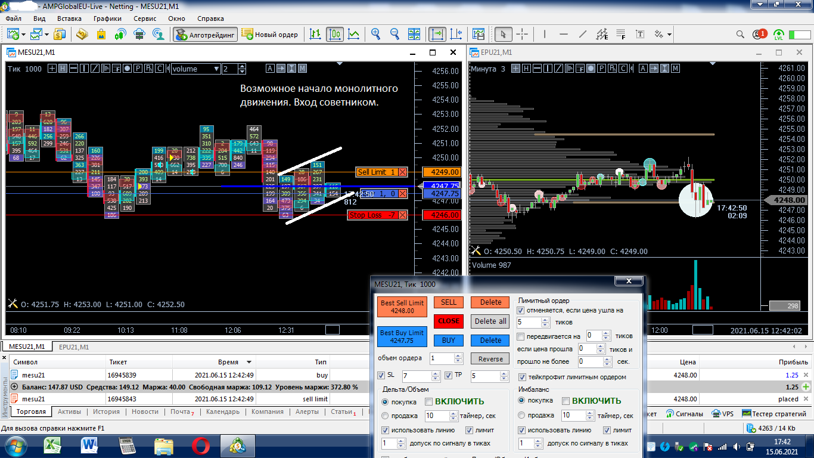Image resolution: width=814 pixels, height=458 pixels.
Task: Switch to the EPU21,M1 chart tab
Action: (x=74, y=346)
